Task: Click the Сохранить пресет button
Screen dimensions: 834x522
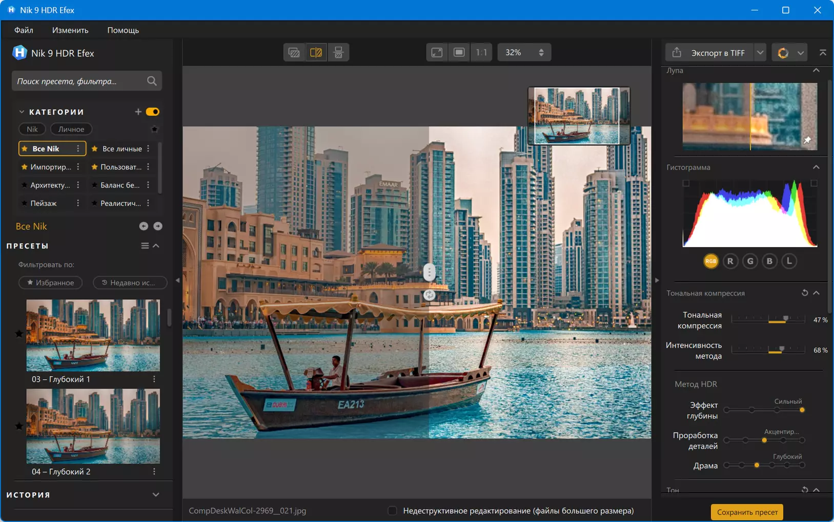Action: click(x=747, y=512)
